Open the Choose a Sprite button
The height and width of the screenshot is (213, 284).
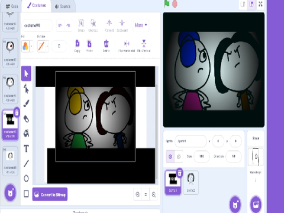[235, 205]
